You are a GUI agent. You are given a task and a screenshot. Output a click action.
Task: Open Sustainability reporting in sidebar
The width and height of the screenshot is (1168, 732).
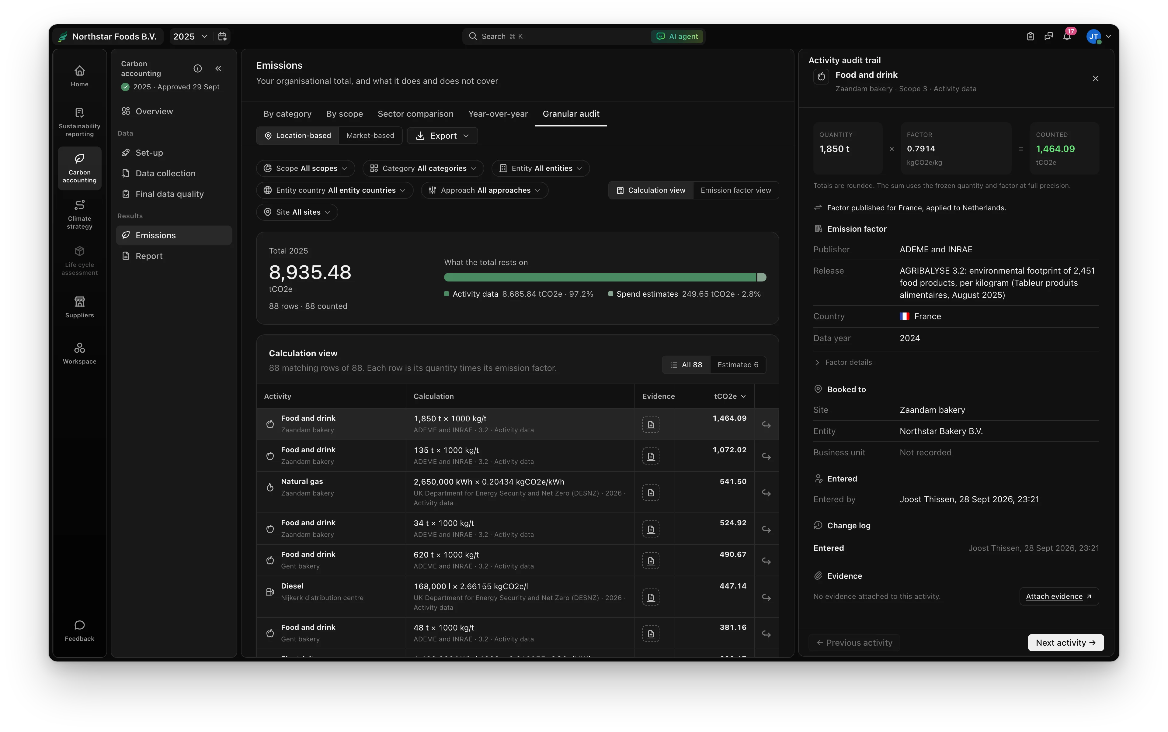coord(79,123)
